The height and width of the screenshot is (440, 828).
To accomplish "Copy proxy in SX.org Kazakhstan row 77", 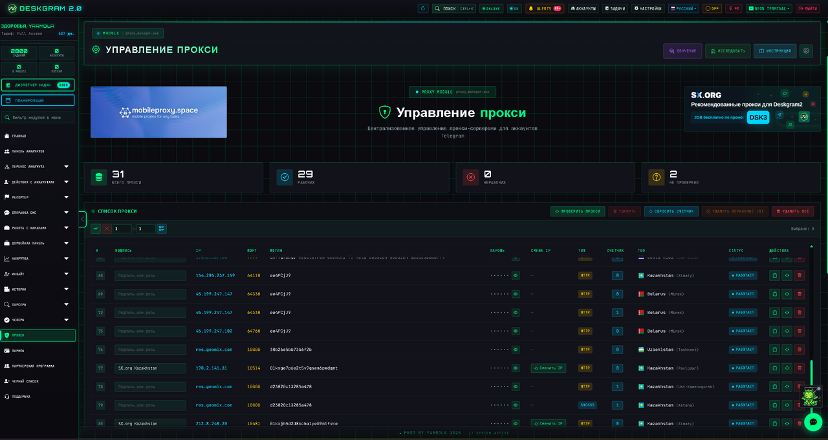I will 774,368.
